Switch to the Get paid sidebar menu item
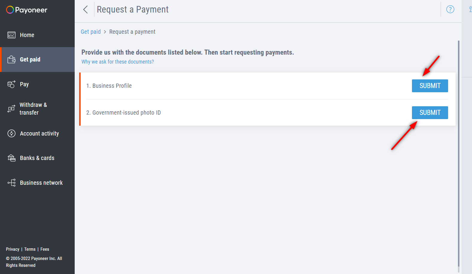Image resolution: width=472 pixels, height=274 pixels. [x=30, y=59]
